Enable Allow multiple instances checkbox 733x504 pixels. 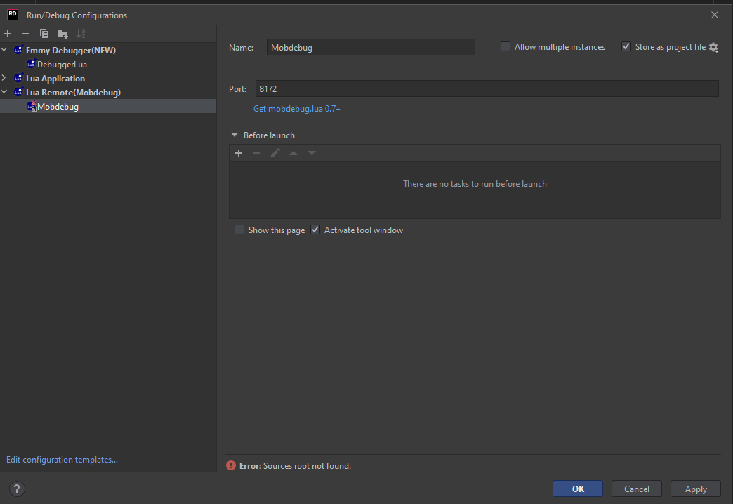click(506, 47)
